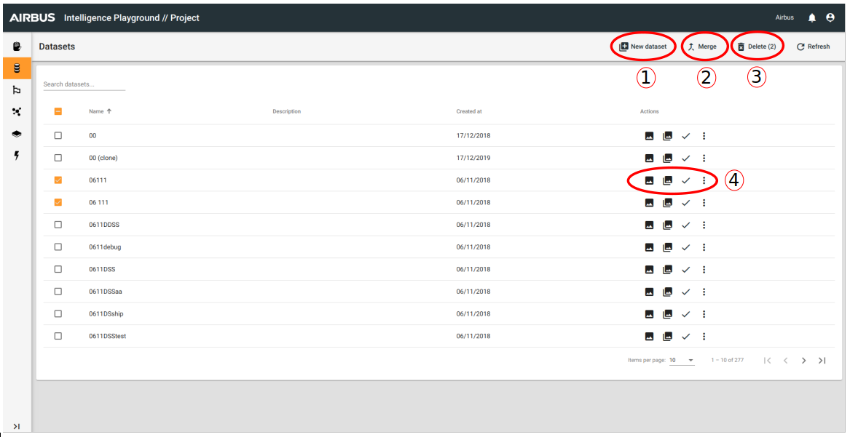The height and width of the screenshot is (437, 850).
Task: Click the 0611DSship dataset name
Action: pyautogui.click(x=106, y=313)
